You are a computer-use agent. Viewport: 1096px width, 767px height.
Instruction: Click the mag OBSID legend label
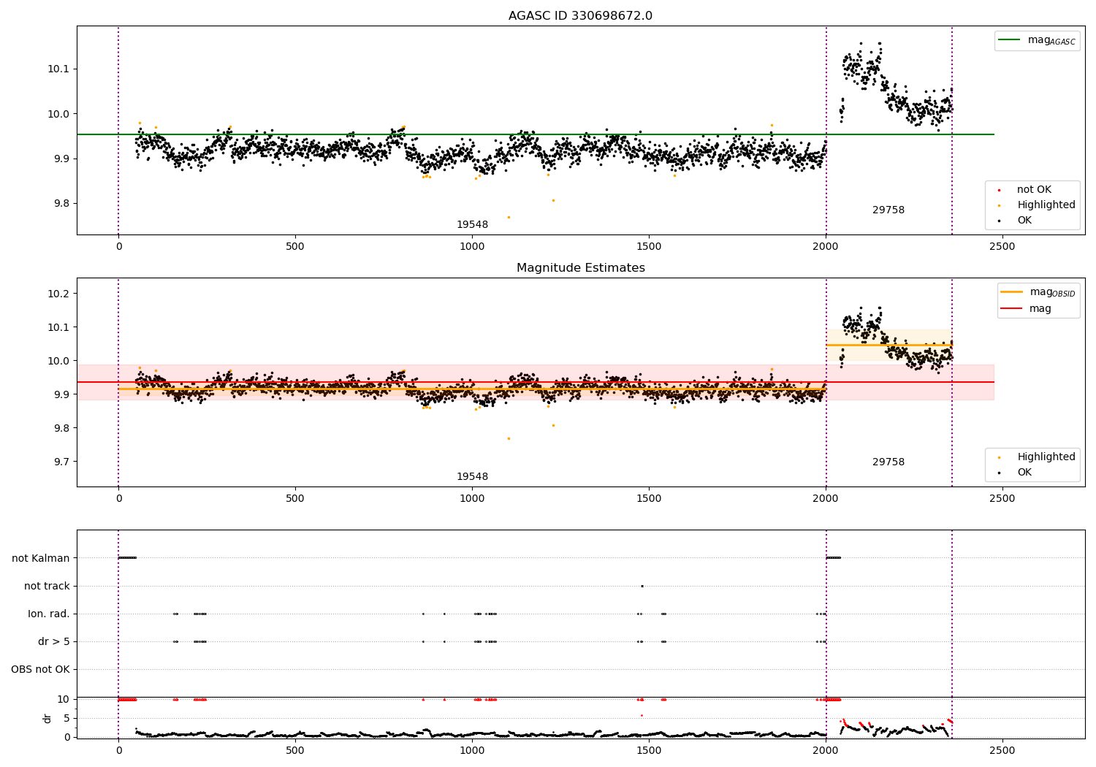point(1053,292)
